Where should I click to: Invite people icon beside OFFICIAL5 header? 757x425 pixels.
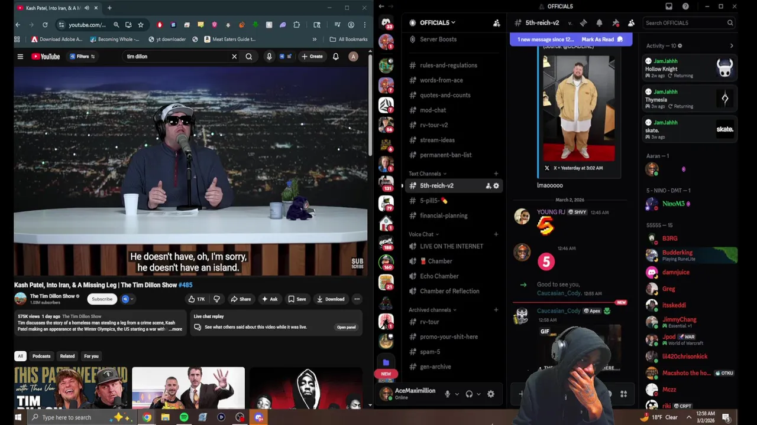[x=497, y=23]
